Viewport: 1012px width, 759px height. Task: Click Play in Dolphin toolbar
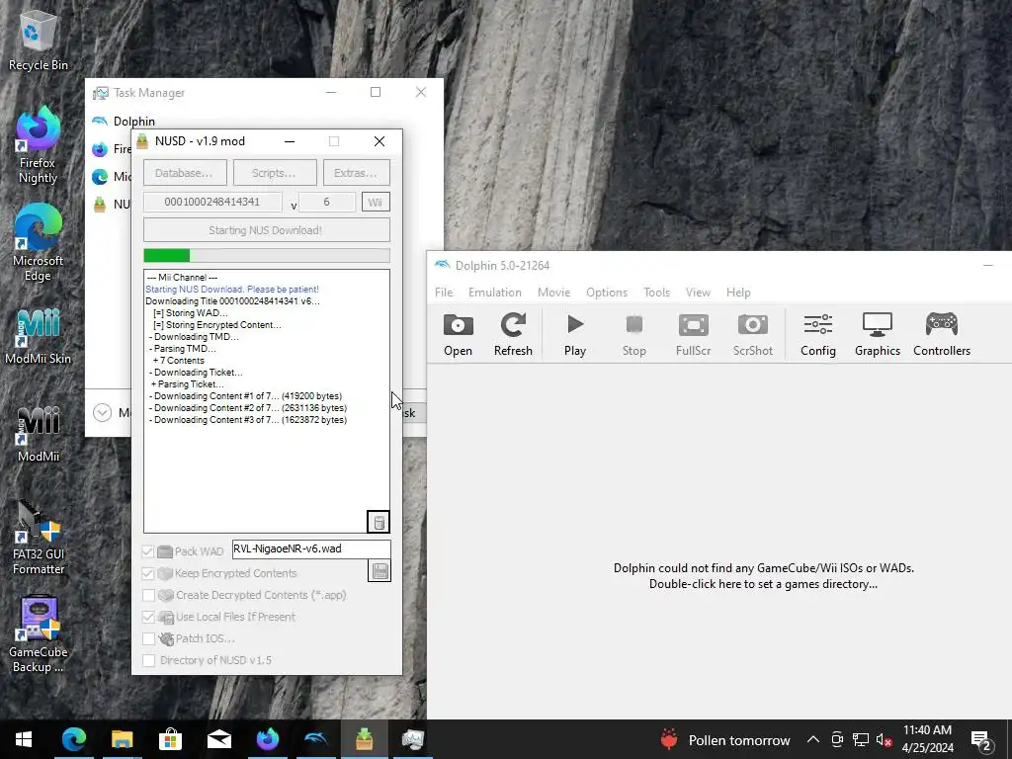coord(575,334)
